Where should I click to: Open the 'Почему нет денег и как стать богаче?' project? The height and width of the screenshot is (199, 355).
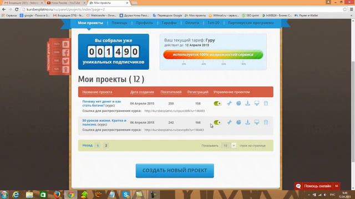102,103
